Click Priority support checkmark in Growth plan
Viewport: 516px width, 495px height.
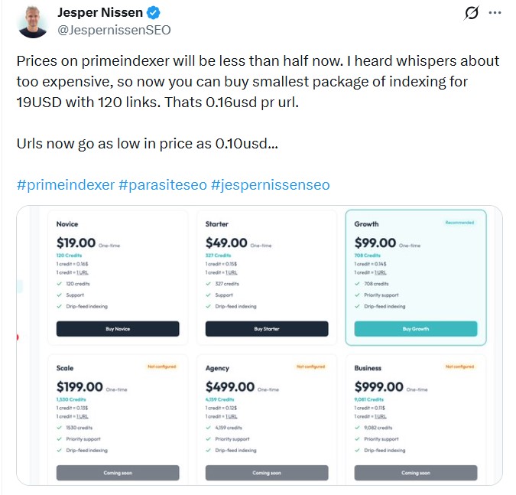[357, 295]
